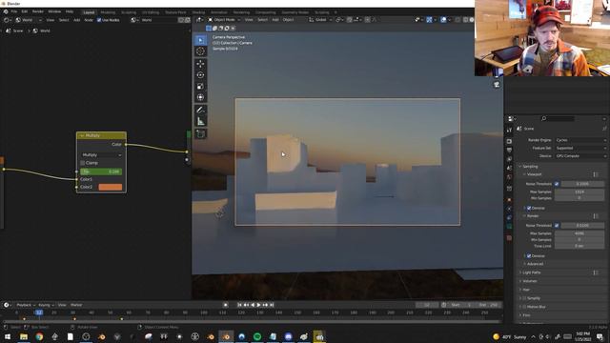This screenshot has height=343, width=610.
Task: Open the Object Mode dropdown
Action: [x=224, y=20]
